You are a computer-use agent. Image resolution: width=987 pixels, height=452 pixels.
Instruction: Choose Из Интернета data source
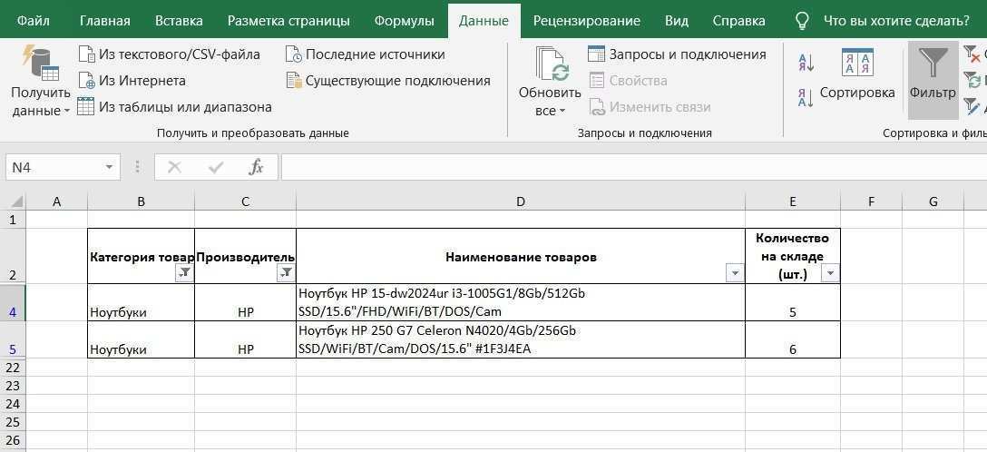point(132,81)
